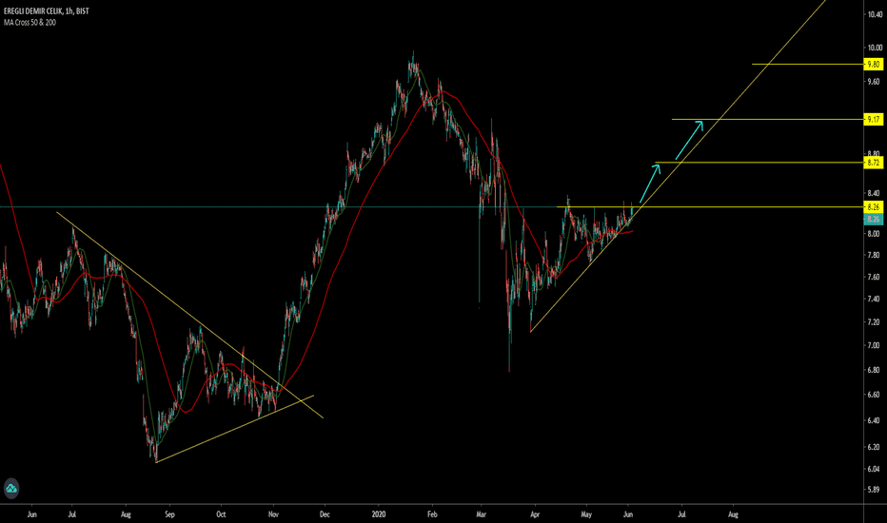Select the yellow 9.80 price level label
The image size is (887, 523).
874,65
